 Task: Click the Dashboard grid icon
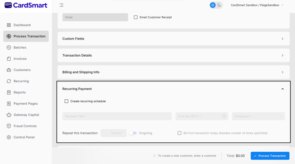coord(9,25)
